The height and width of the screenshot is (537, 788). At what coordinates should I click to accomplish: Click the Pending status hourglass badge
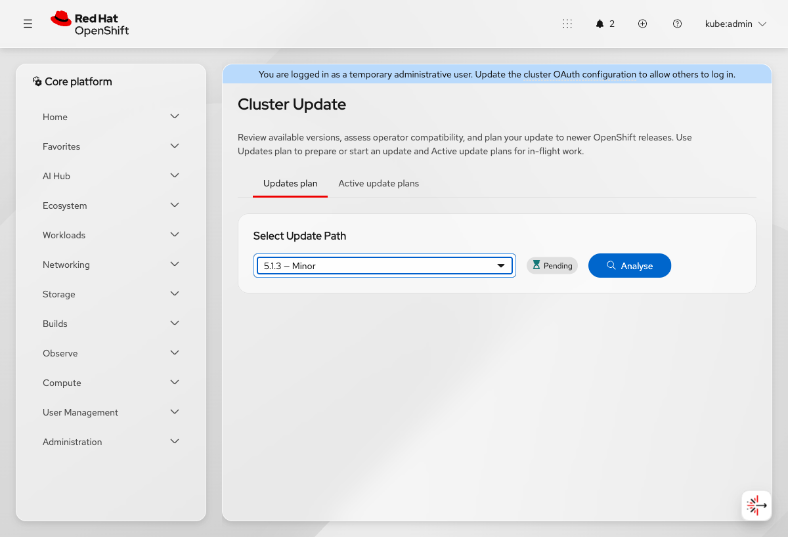click(x=552, y=265)
